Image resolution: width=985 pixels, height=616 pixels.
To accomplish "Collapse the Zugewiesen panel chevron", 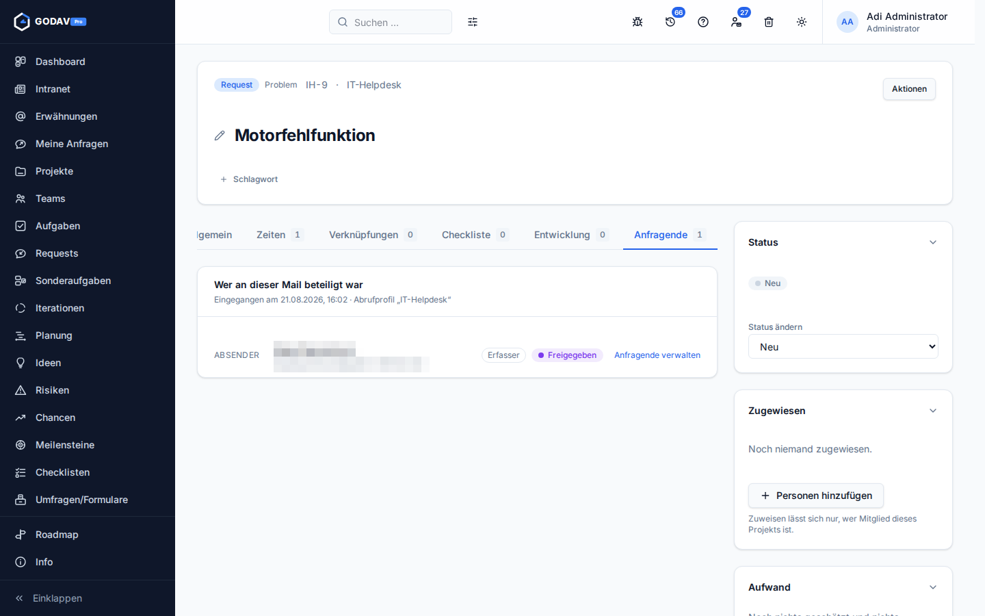I will [933, 411].
